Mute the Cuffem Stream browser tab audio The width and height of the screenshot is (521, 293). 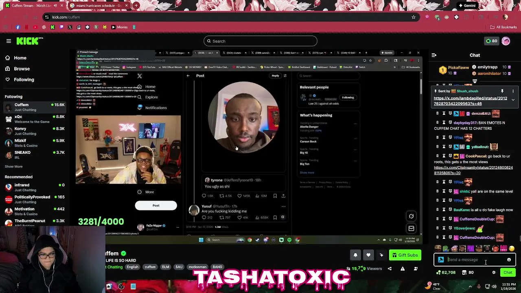pyautogui.click(x=56, y=6)
